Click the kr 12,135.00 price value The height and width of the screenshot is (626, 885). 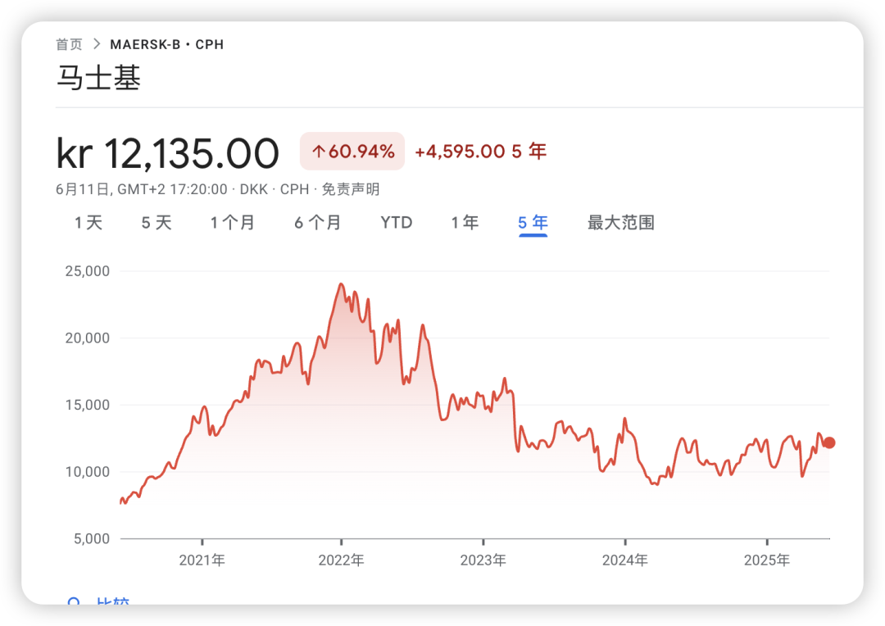tap(167, 153)
